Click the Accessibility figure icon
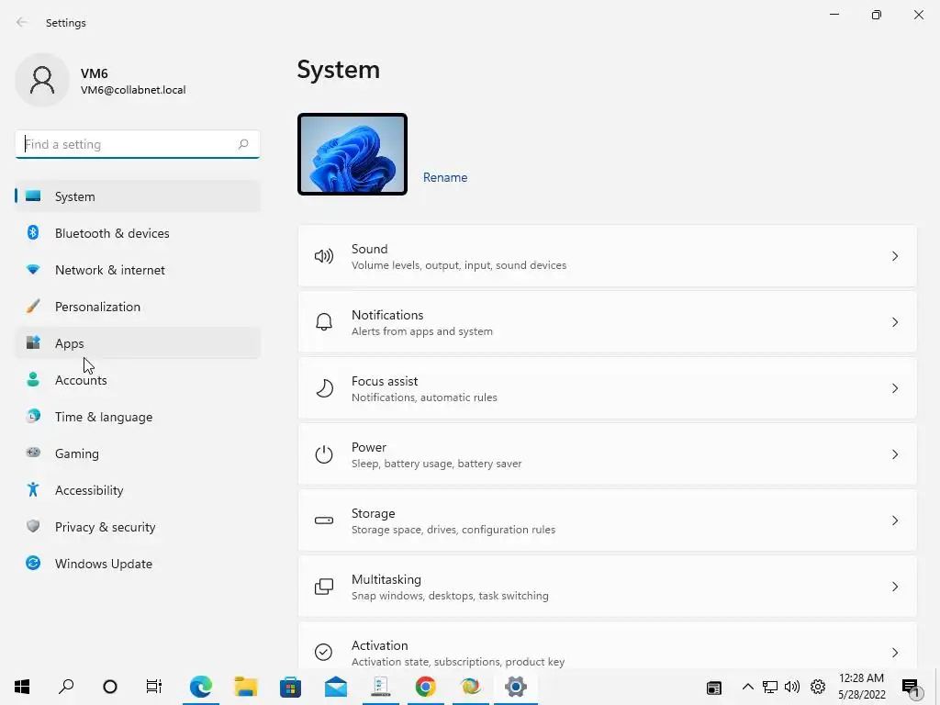Viewport: 940px width, 705px height. (x=33, y=490)
